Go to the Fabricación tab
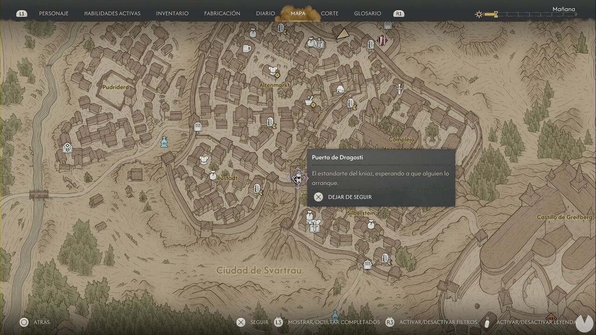This screenshot has height=335, width=596. click(222, 13)
